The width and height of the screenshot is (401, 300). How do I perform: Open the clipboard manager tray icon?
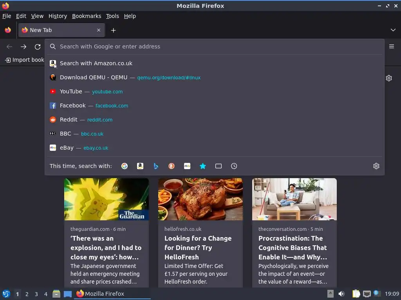pyautogui.click(x=356, y=294)
